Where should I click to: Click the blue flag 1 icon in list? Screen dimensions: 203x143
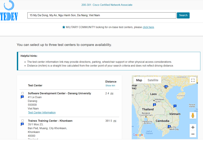(x=22, y=97)
